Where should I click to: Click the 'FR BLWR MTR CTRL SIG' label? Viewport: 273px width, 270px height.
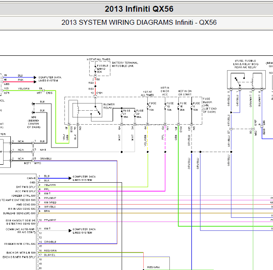point(20,244)
